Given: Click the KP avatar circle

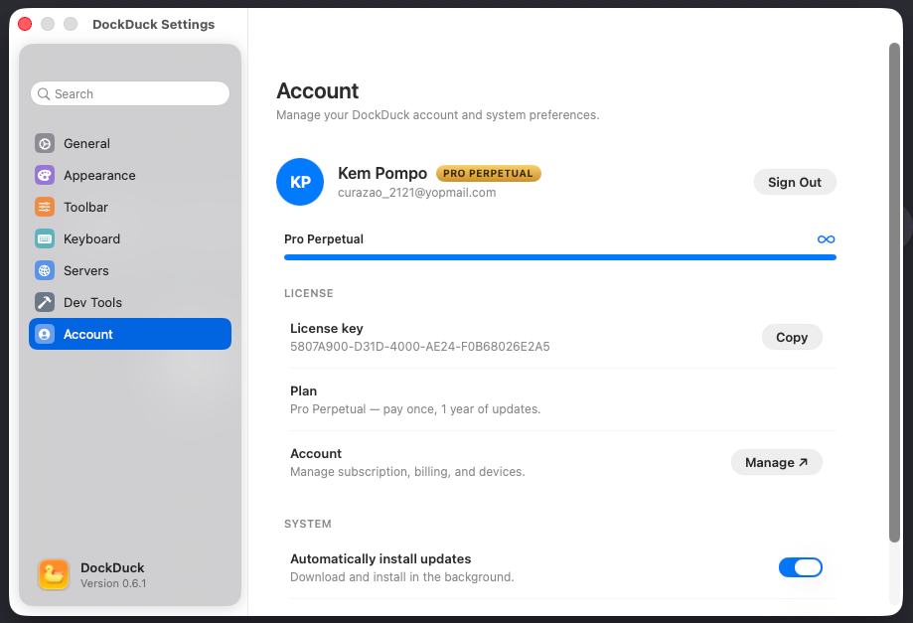Looking at the screenshot, I should (x=300, y=182).
